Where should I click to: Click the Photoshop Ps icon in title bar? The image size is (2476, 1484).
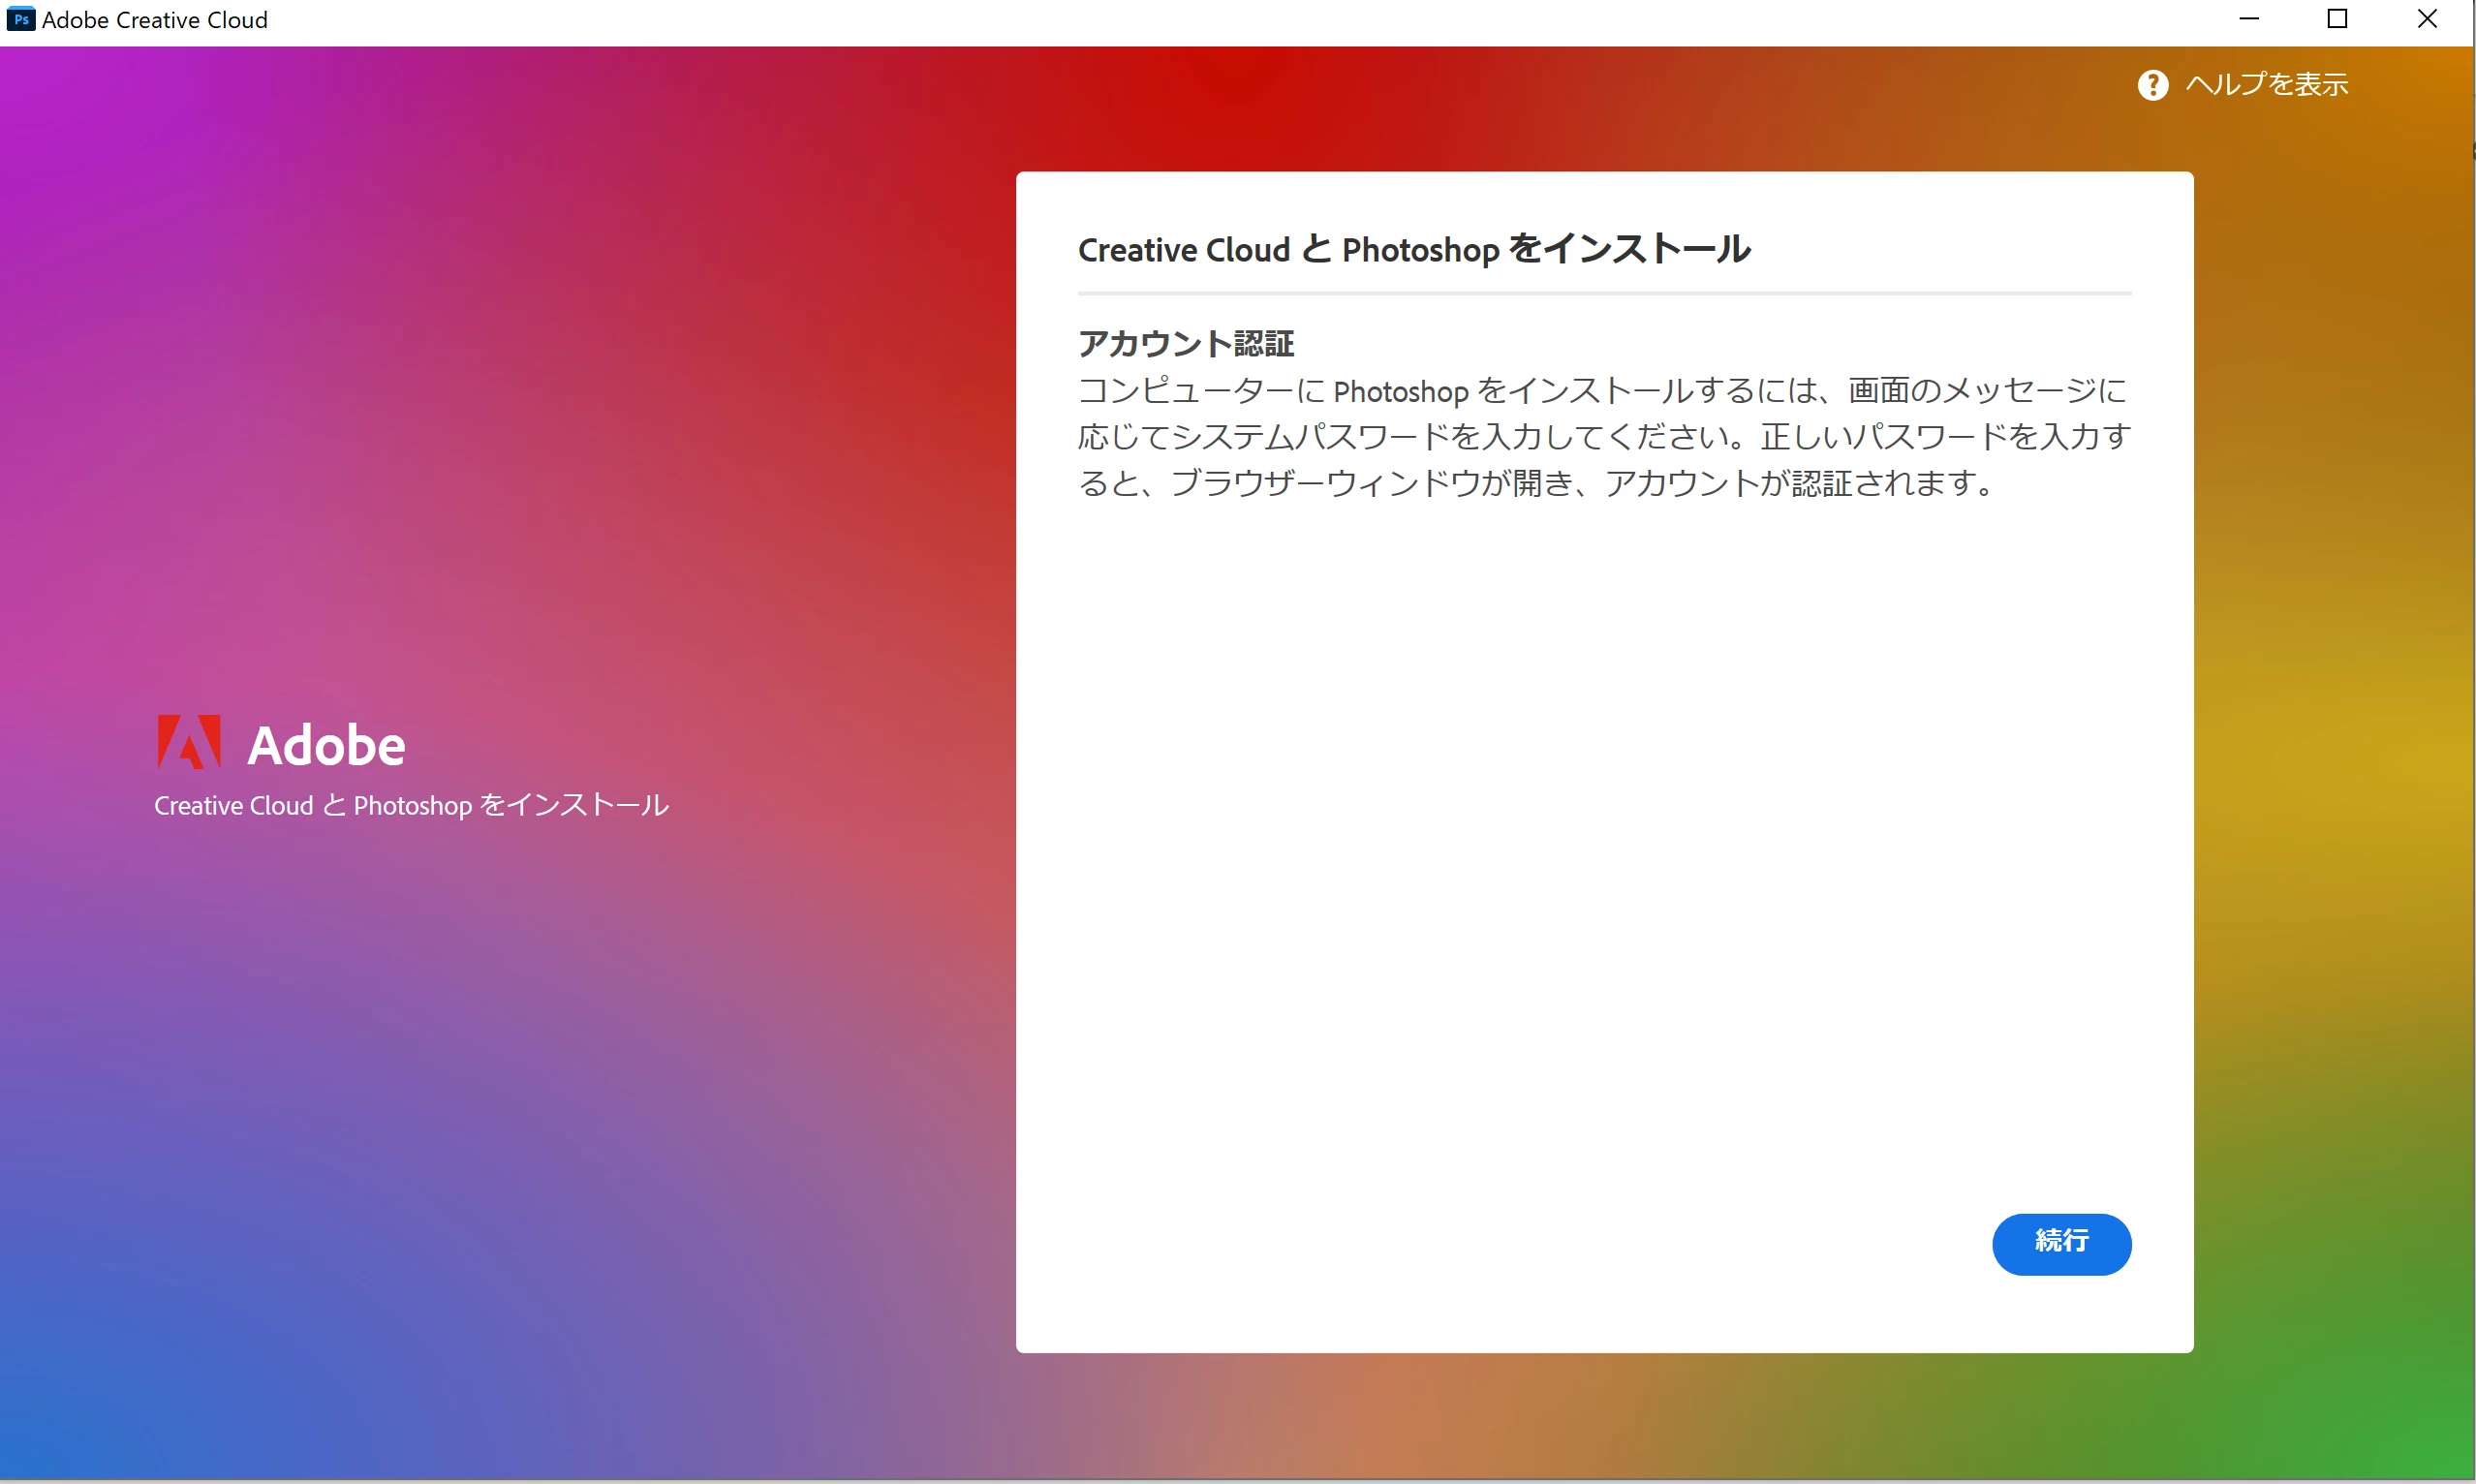pyautogui.click(x=20, y=19)
